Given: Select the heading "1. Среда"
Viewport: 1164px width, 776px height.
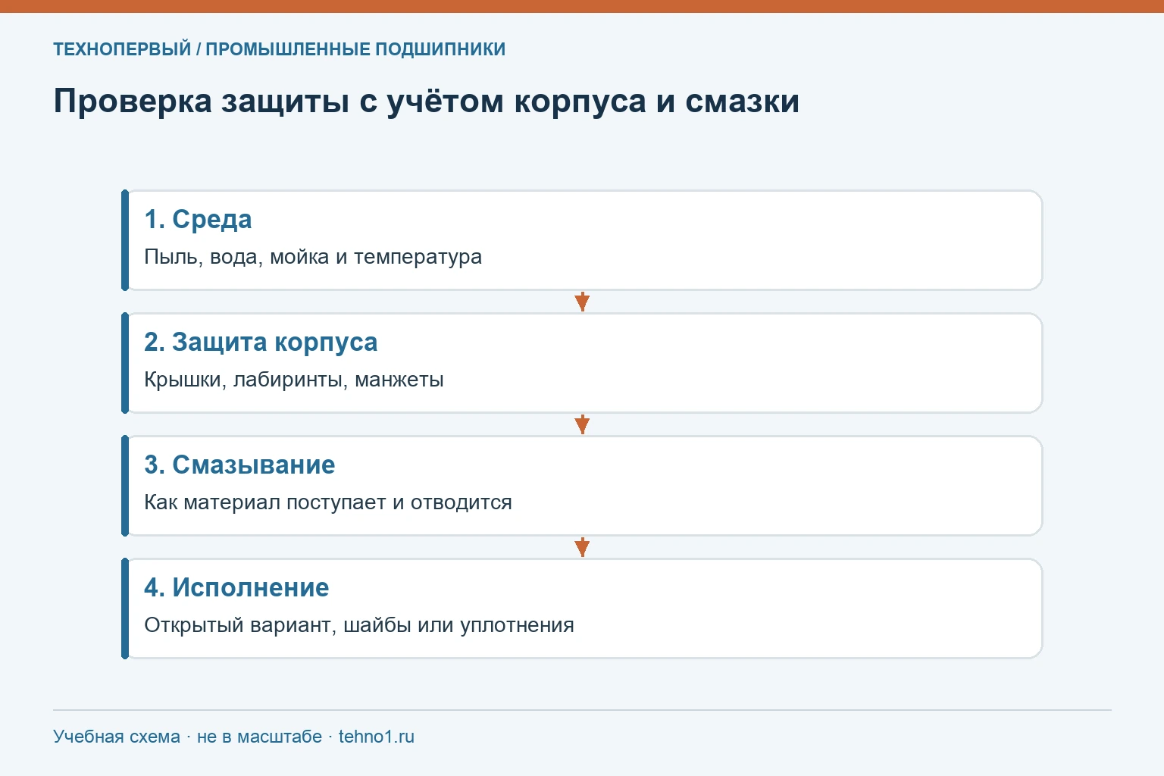Looking at the screenshot, I should [x=198, y=219].
